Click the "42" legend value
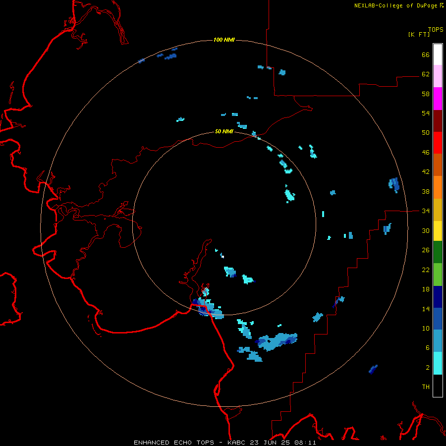 [426, 172]
